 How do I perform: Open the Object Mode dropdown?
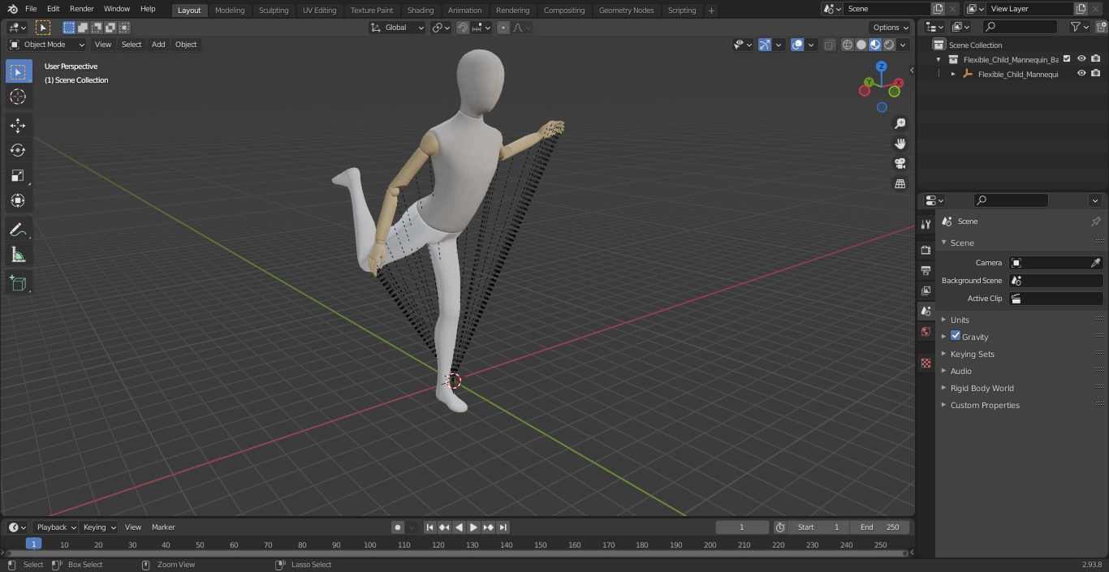pyautogui.click(x=47, y=45)
